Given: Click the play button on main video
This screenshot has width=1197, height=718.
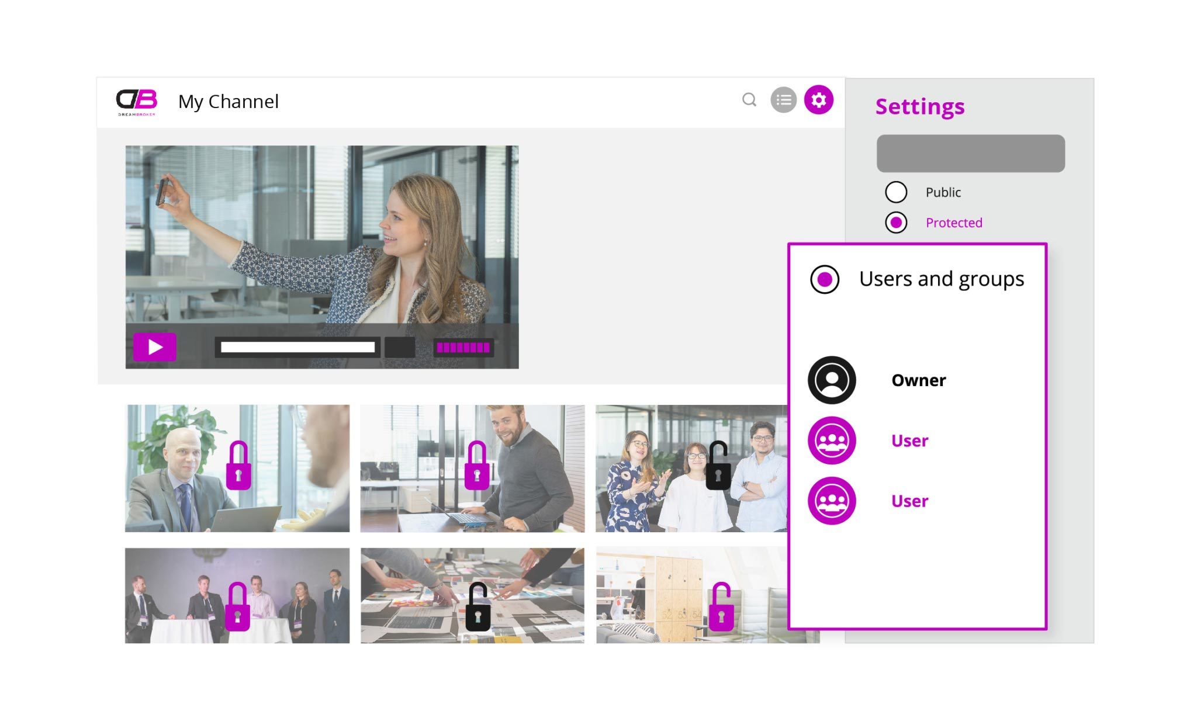Looking at the screenshot, I should [155, 345].
